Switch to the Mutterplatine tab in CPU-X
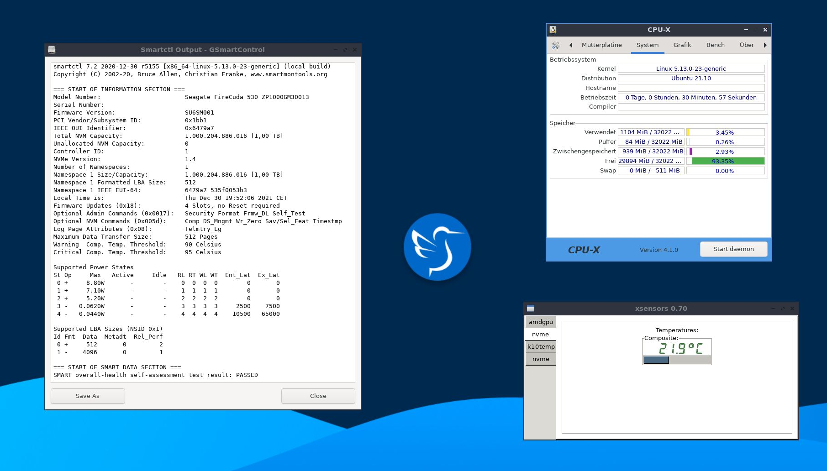 (x=601, y=45)
